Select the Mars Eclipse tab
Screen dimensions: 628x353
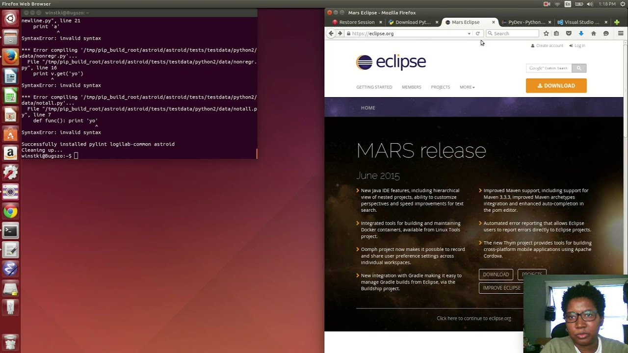pos(466,22)
